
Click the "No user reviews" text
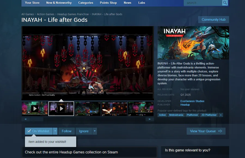[x=190, y=89]
